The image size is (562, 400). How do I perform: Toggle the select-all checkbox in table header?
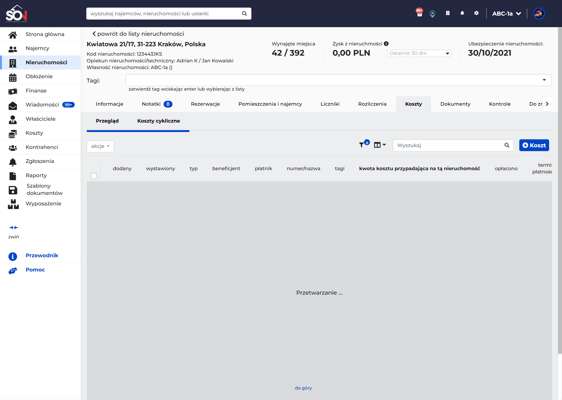(x=94, y=176)
